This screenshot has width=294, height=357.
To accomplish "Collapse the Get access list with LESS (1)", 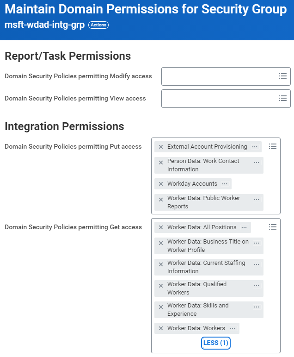I will click(x=216, y=343).
